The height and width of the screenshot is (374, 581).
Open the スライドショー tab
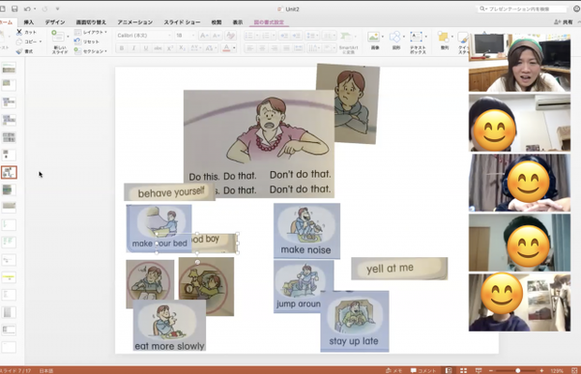coord(182,22)
